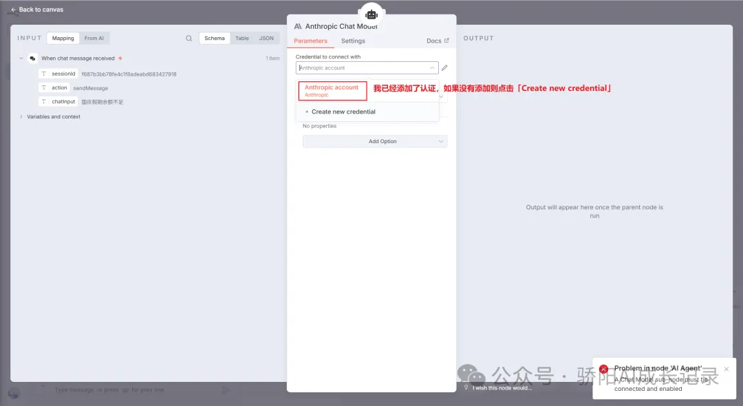Close the 'Problem in node' error toast
The image size is (743, 406).
(x=726, y=369)
